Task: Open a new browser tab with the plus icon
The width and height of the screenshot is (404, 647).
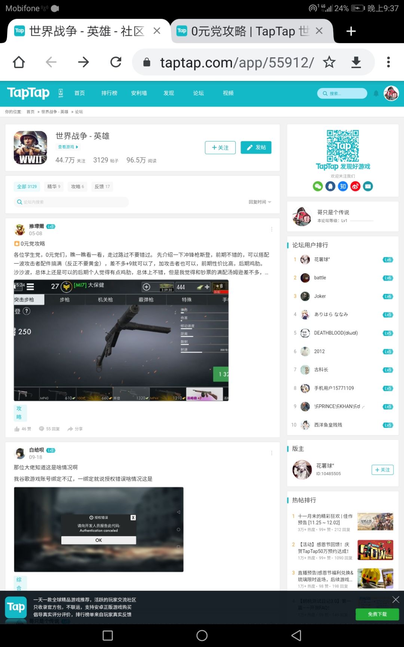Action: [x=351, y=31]
